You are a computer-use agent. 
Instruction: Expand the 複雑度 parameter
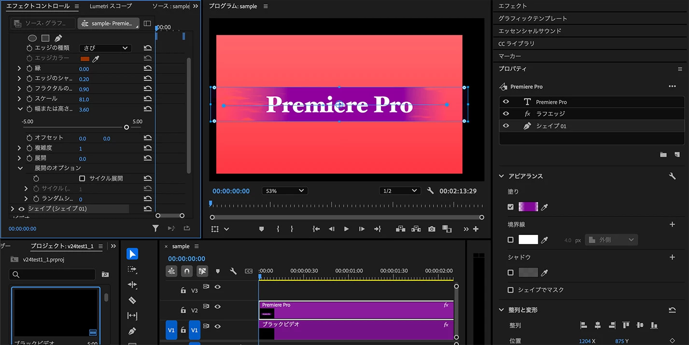point(19,148)
